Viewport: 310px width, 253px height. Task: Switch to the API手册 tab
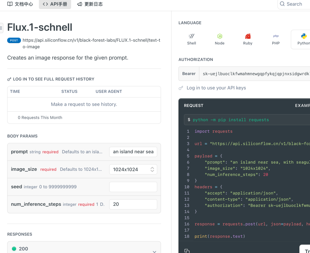click(55, 4)
